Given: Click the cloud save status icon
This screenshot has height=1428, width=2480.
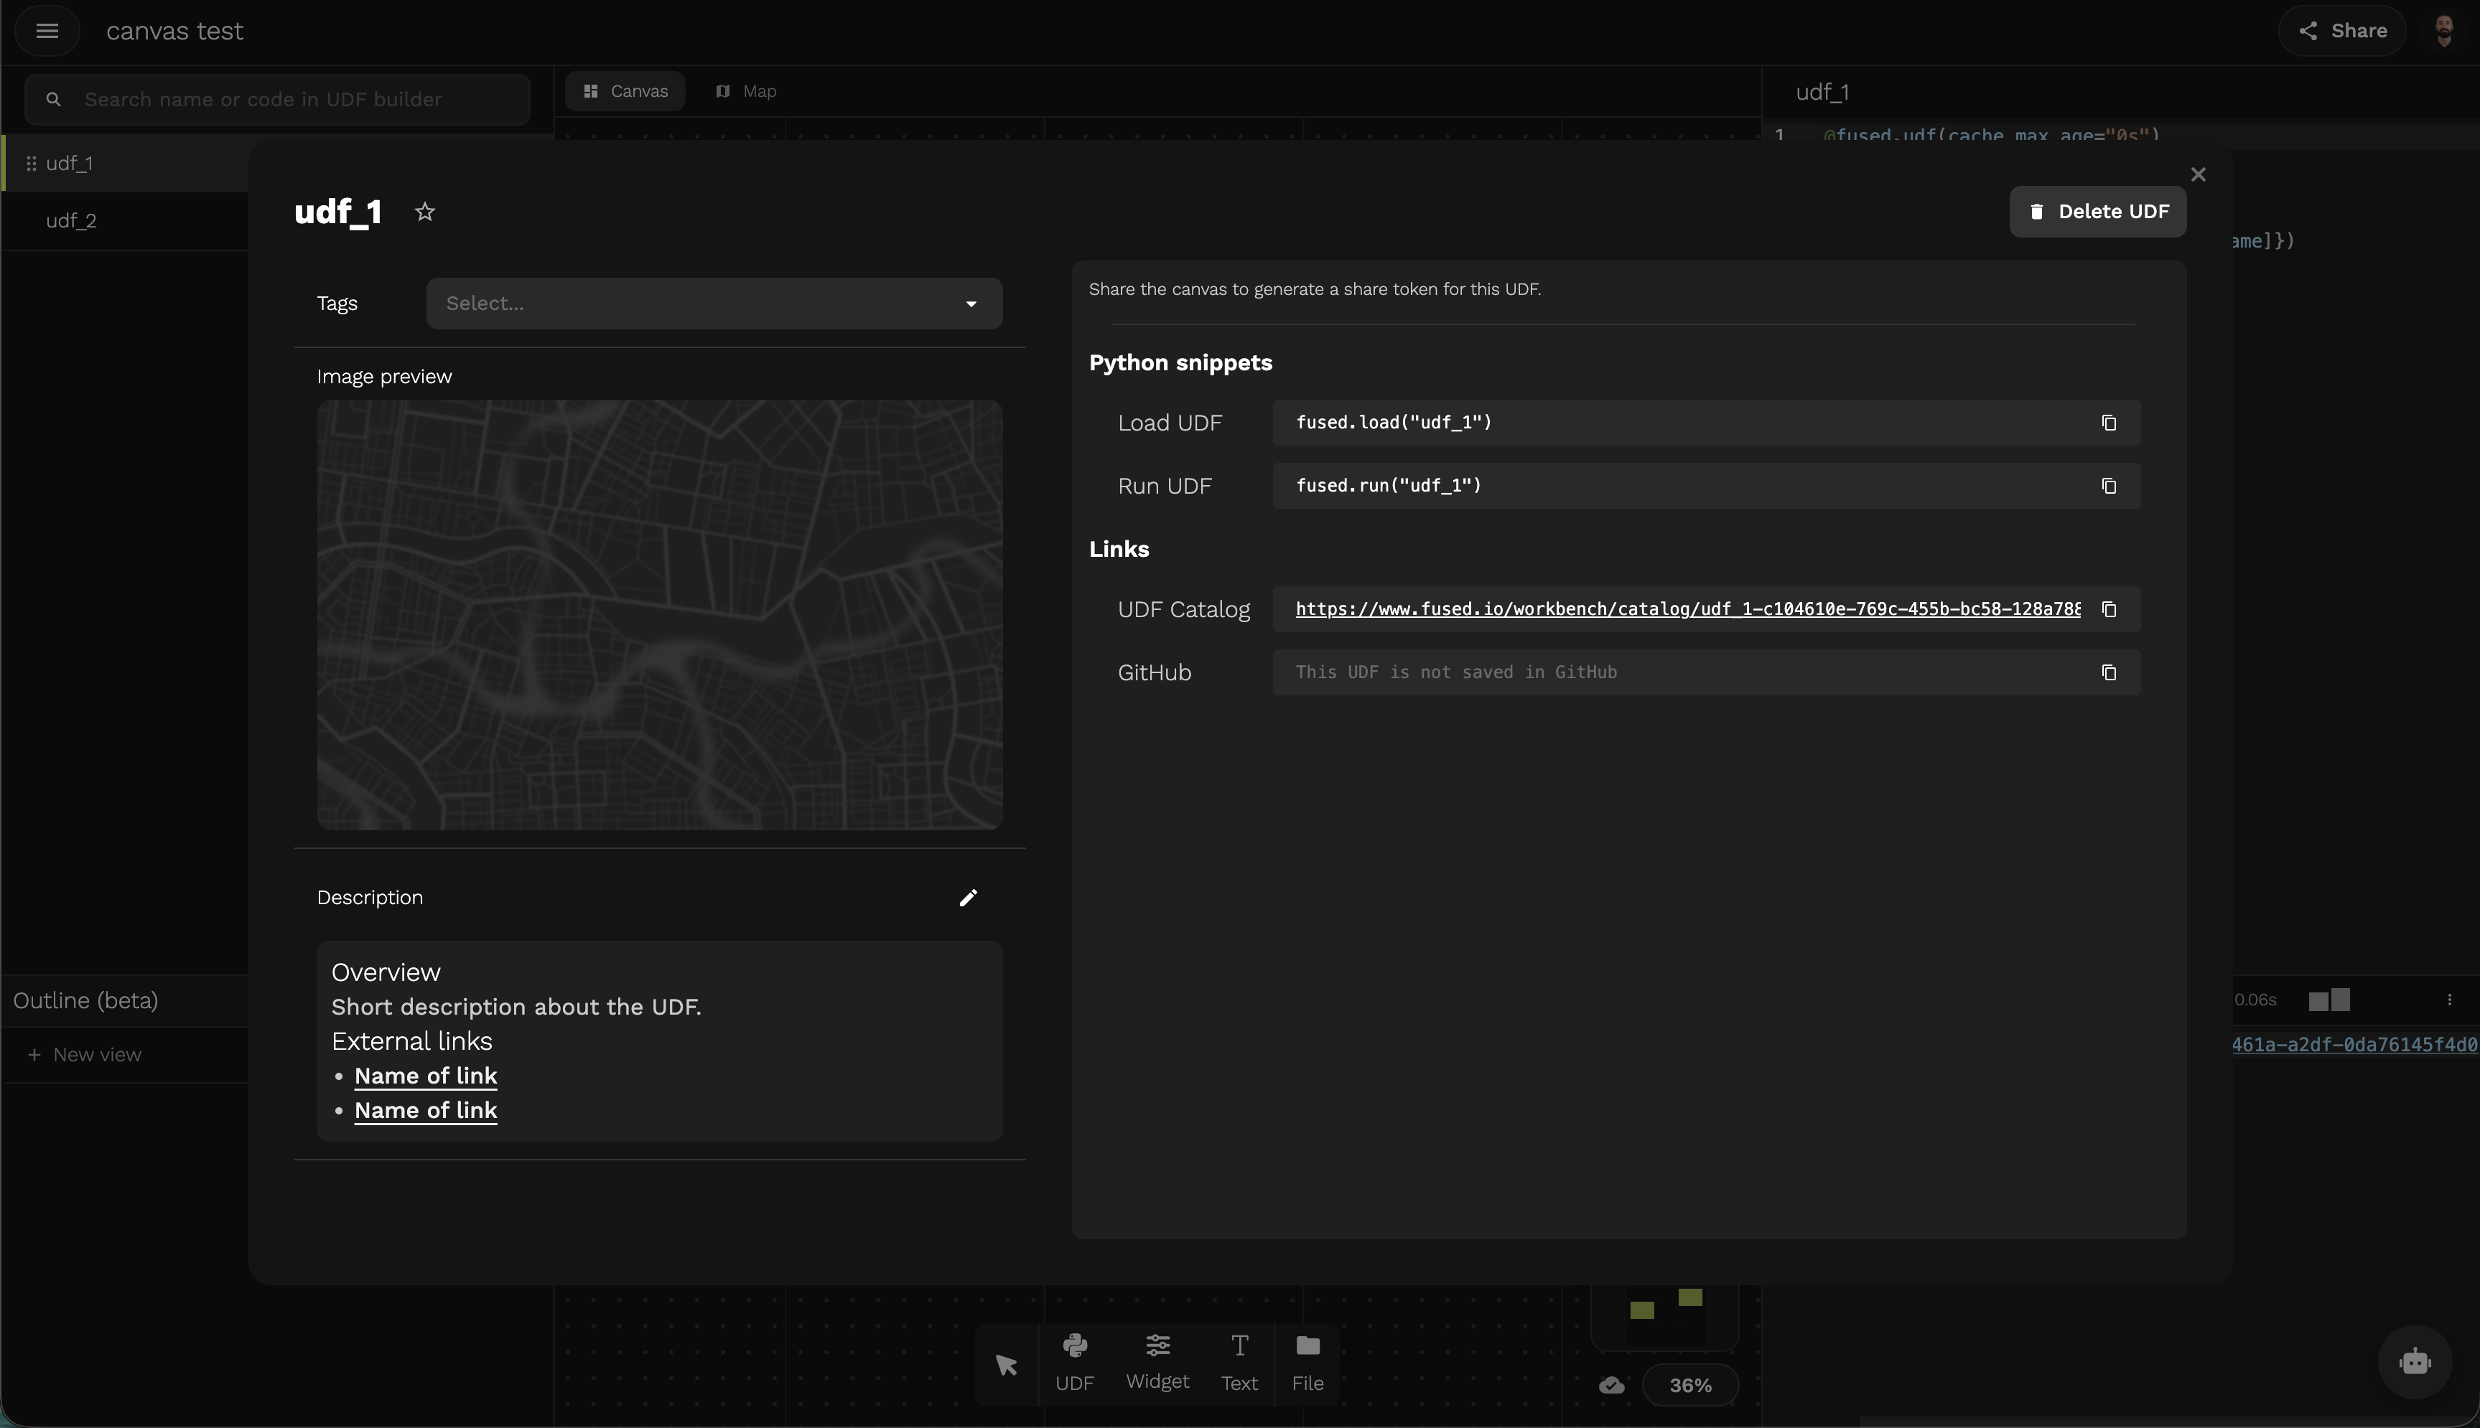Looking at the screenshot, I should [x=1612, y=1386].
